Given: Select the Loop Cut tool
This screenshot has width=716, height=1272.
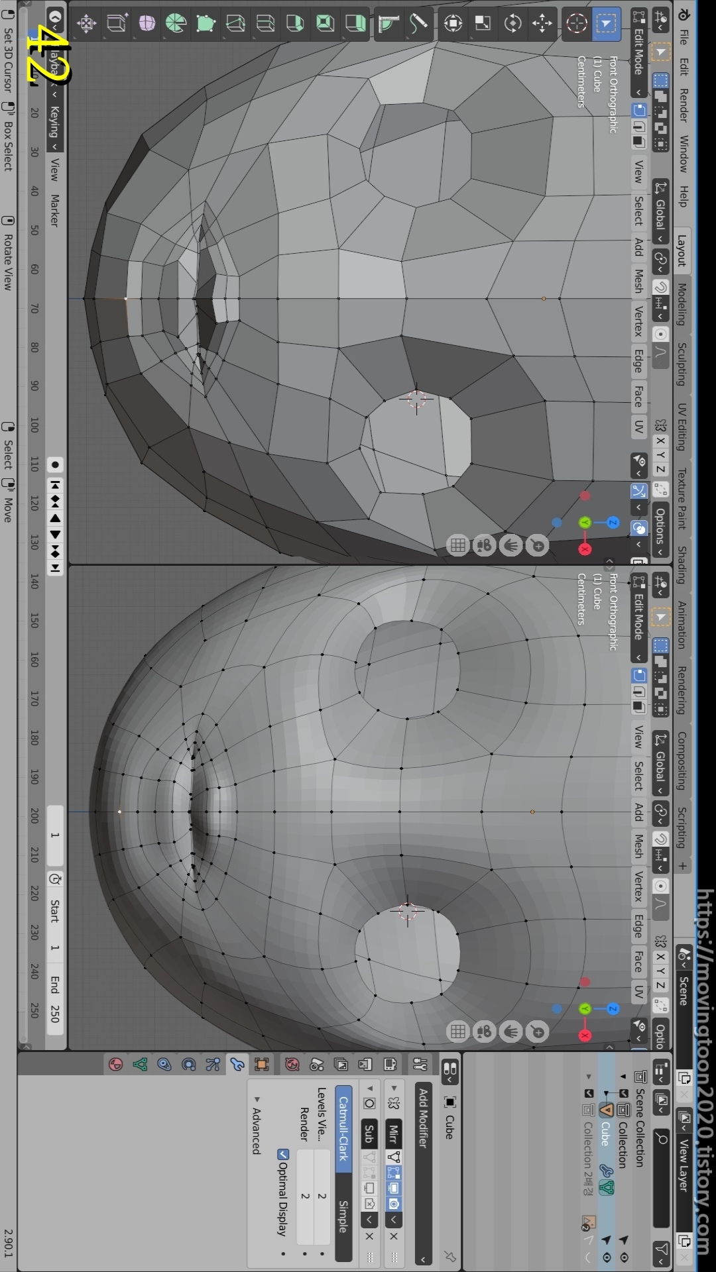Looking at the screenshot, I should [x=265, y=24].
